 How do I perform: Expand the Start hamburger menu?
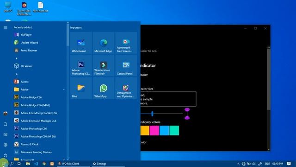[5, 28]
